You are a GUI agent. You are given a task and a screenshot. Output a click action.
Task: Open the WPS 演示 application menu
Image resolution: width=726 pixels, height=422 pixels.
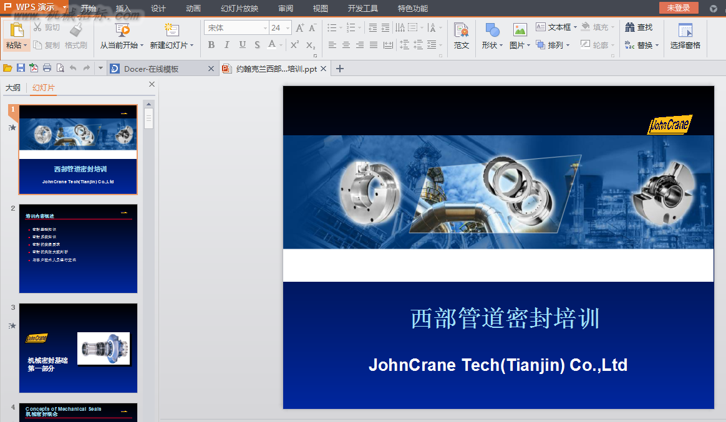(x=34, y=7)
